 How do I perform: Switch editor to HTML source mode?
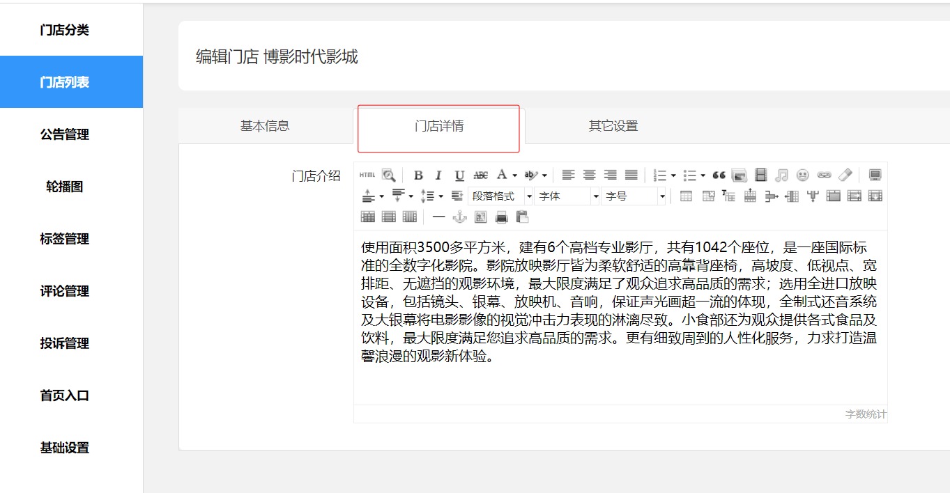(367, 175)
